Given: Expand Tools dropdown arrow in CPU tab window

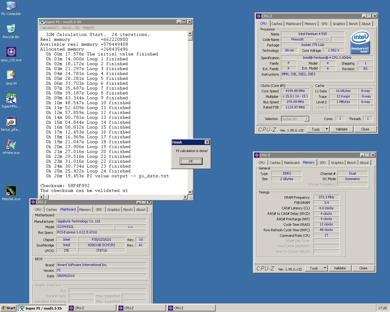Looking at the screenshot, I should tap(327, 129).
